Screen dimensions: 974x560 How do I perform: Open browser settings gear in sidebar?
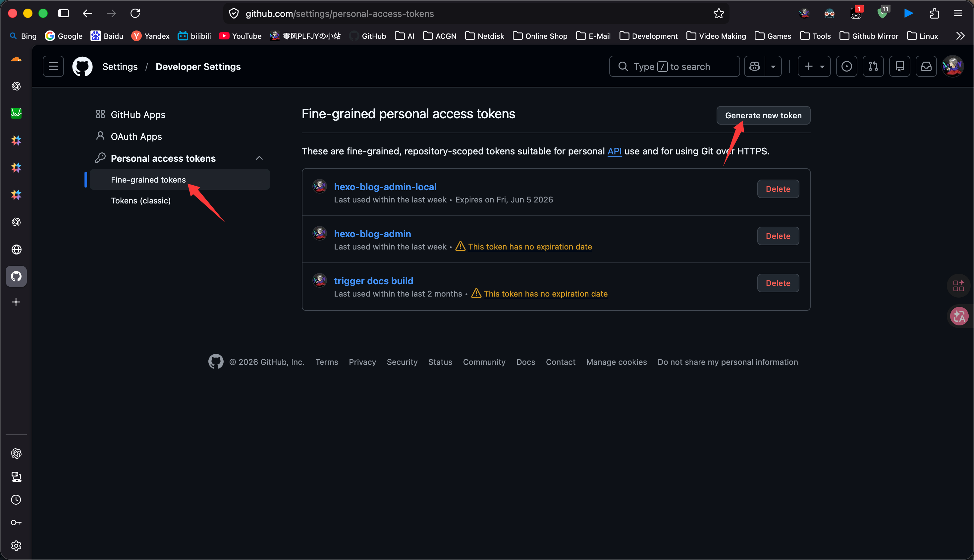(x=16, y=546)
